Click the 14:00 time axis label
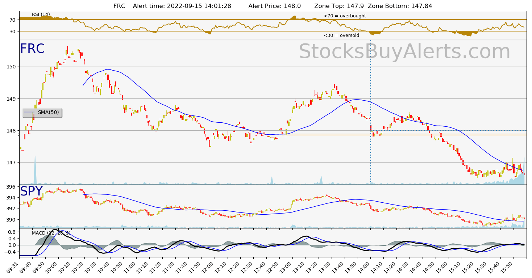Screen dimensions: 532x278 click(x=364, y=266)
